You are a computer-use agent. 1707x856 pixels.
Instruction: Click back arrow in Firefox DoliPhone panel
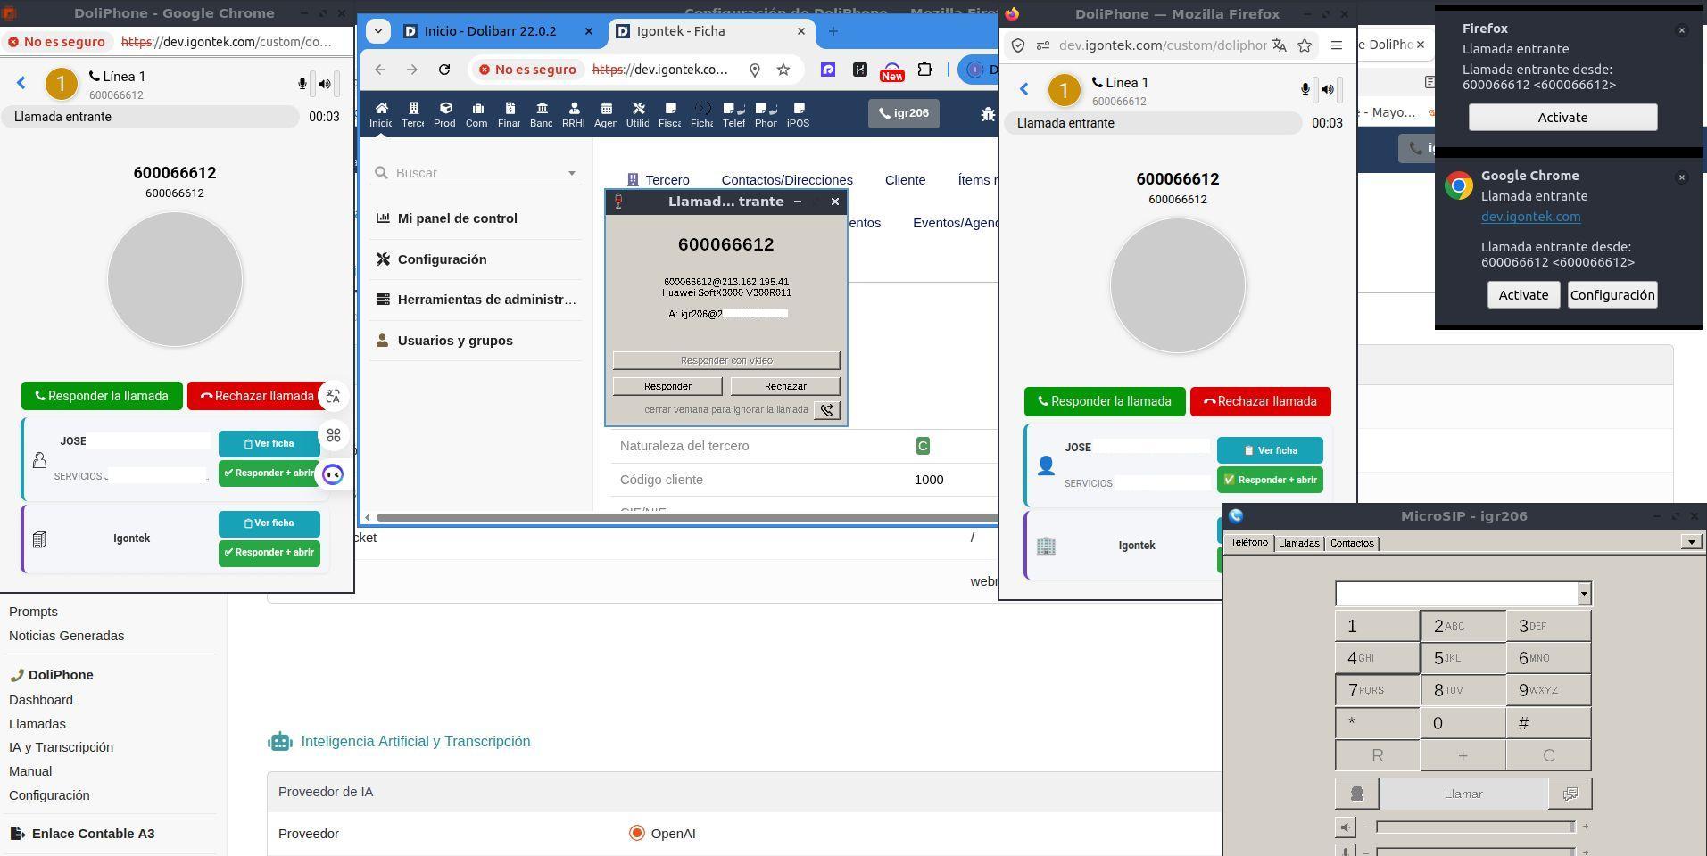(1024, 89)
